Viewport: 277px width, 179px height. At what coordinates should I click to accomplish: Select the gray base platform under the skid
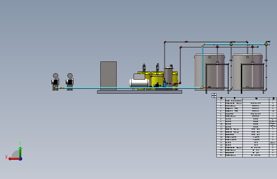(x=140, y=92)
